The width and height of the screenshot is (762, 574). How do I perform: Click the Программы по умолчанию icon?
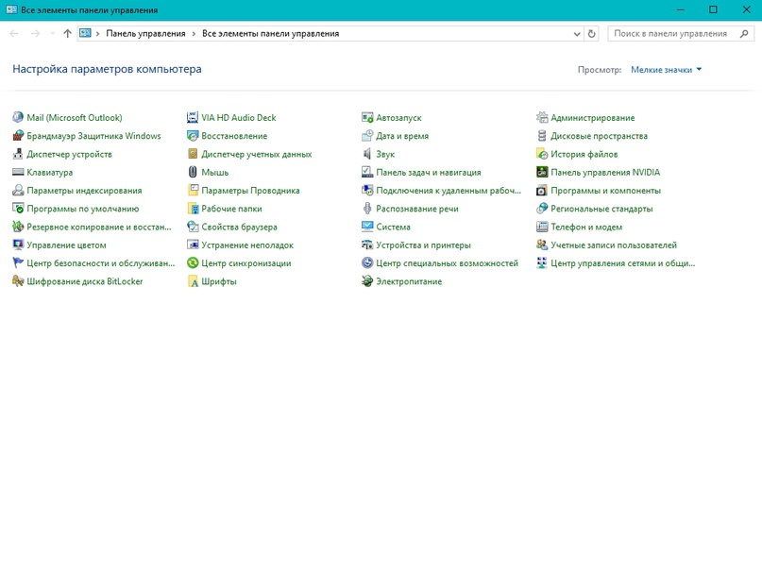(x=18, y=209)
